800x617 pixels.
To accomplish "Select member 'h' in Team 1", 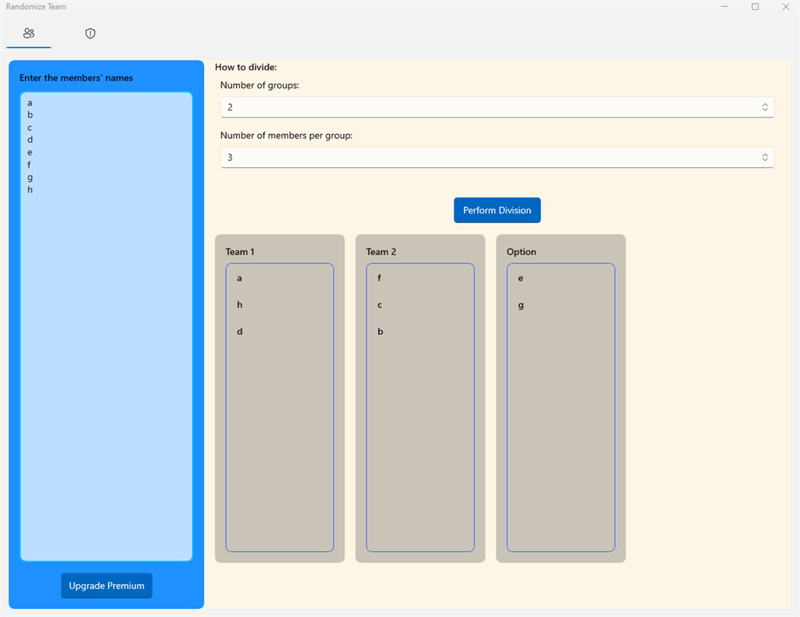I will 239,304.
